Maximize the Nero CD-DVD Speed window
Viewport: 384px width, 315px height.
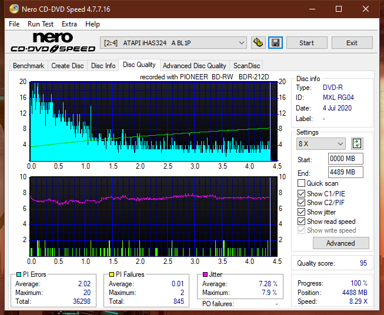[x=339, y=9]
